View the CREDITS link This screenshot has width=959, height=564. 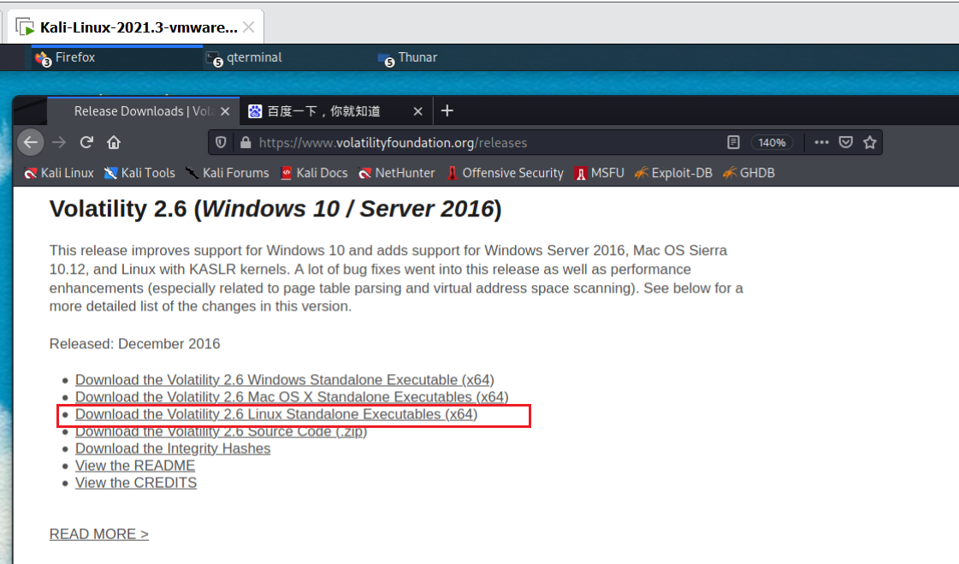(x=136, y=483)
